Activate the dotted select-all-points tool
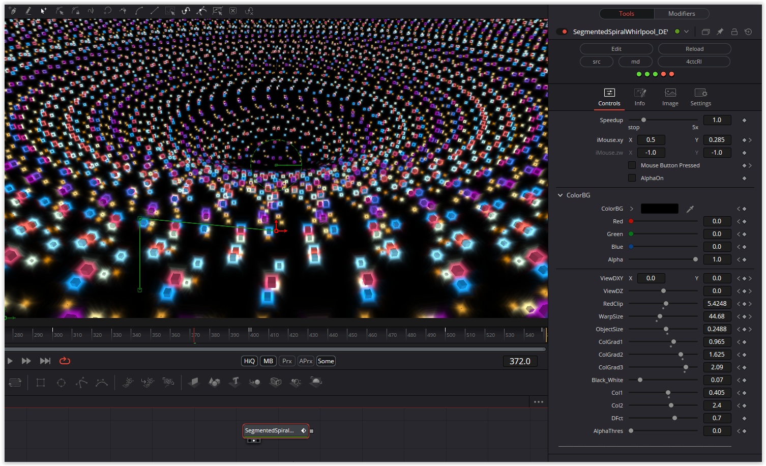Viewport: 766px width, 466px height. (170, 11)
